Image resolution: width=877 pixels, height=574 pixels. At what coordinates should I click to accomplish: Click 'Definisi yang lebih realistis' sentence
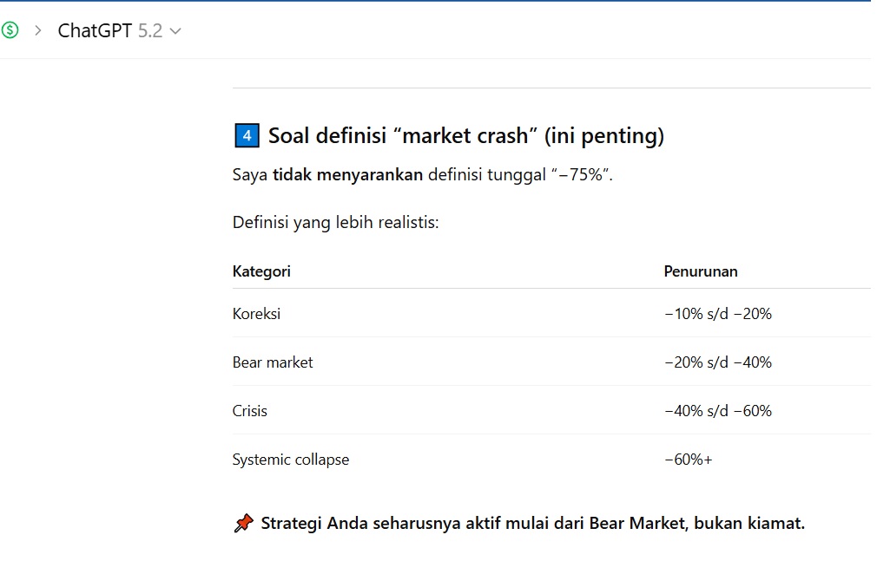point(335,223)
